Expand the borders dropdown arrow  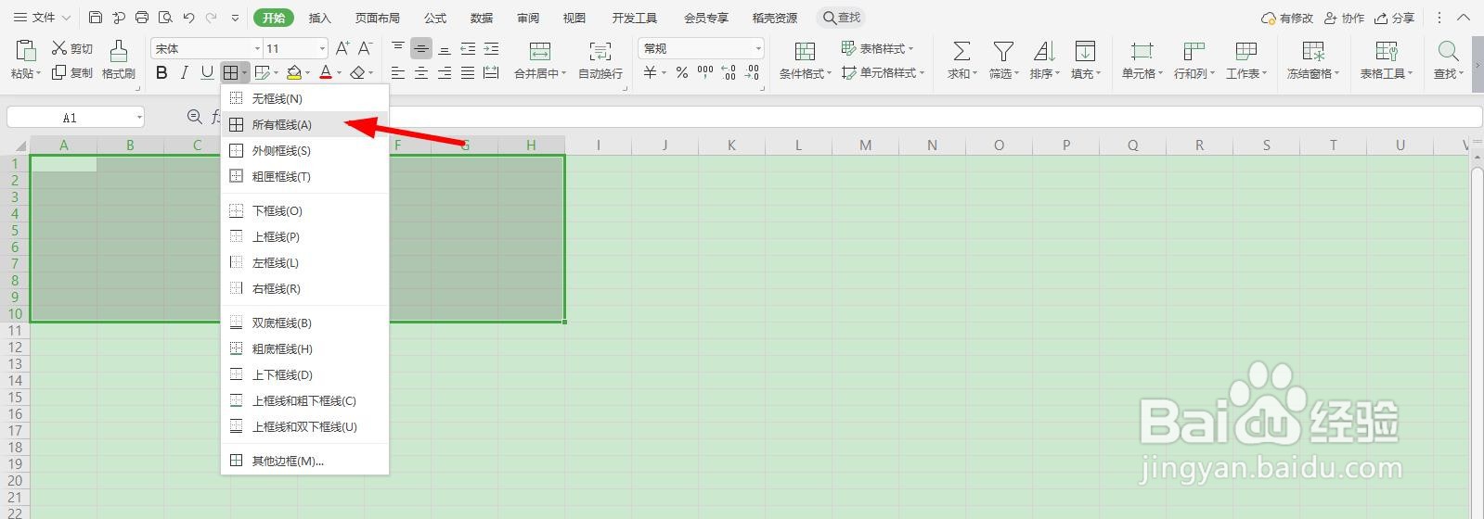(x=245, y=72)
